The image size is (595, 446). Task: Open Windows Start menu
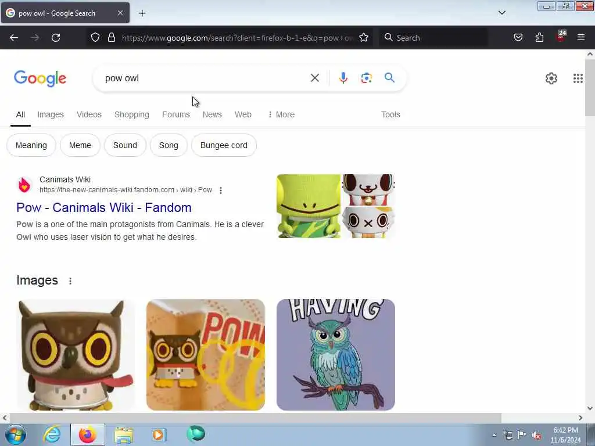15,434
